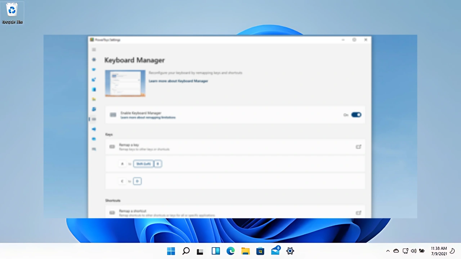
Task: Open Remap a key editor button
Action: click(x=358, y=147)
